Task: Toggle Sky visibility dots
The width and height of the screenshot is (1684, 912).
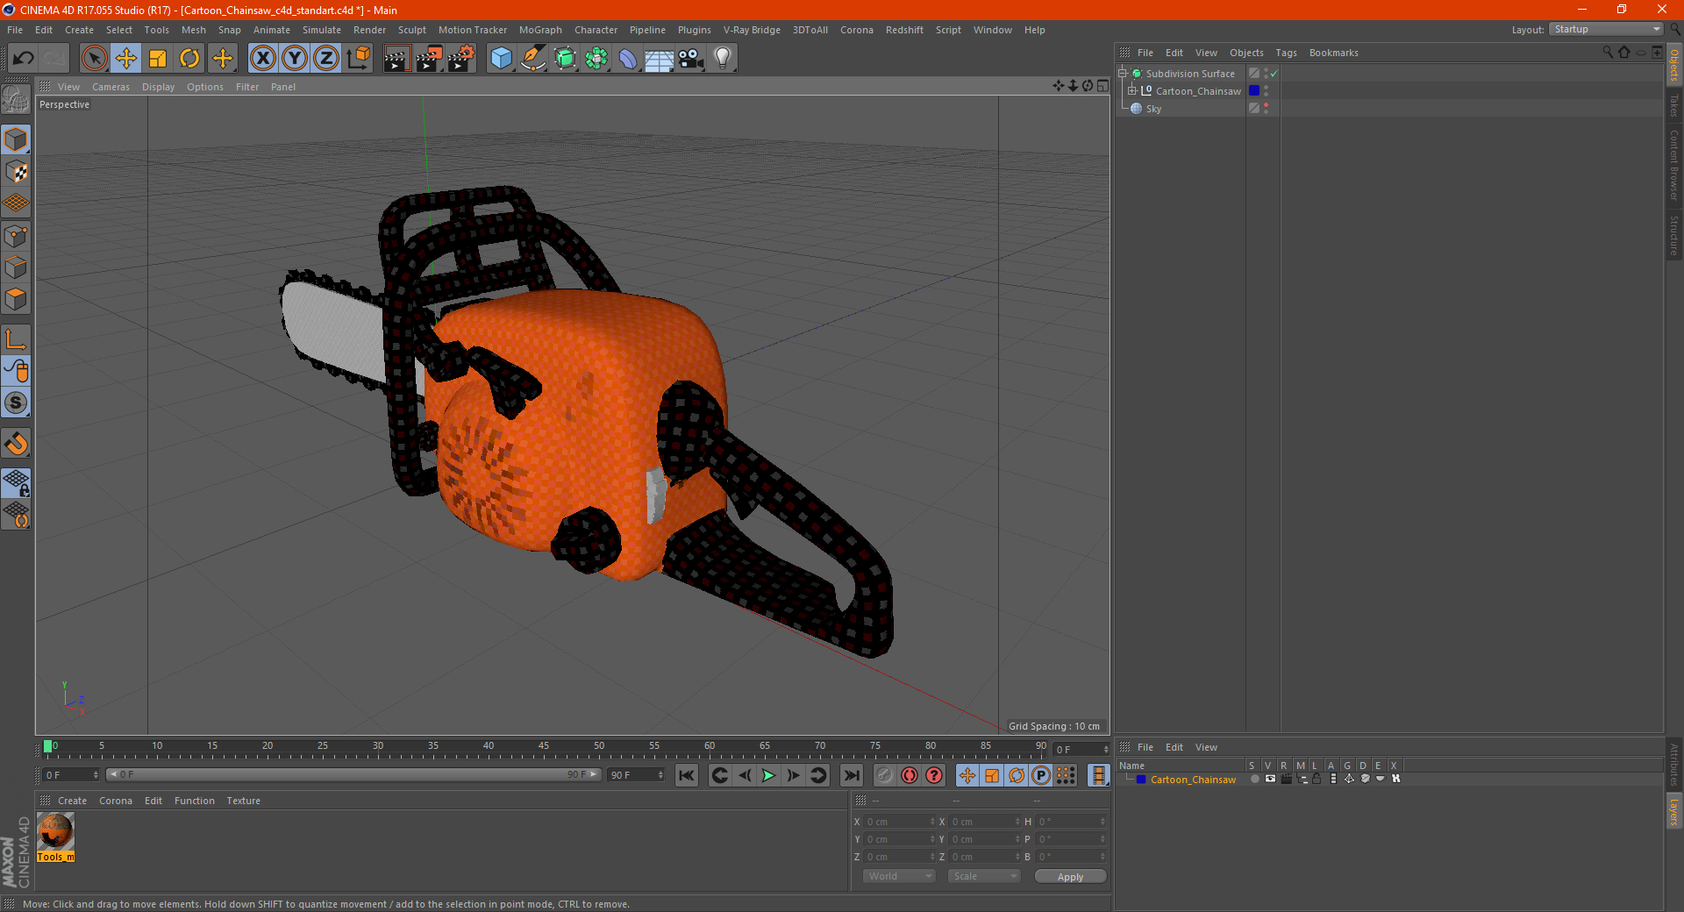Action: [x=1266, y=109]
